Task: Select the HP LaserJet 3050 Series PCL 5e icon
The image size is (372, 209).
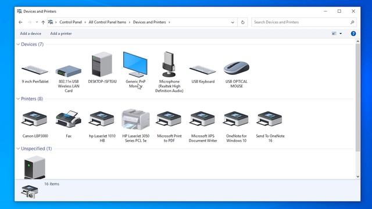Action: click(135, 120)
